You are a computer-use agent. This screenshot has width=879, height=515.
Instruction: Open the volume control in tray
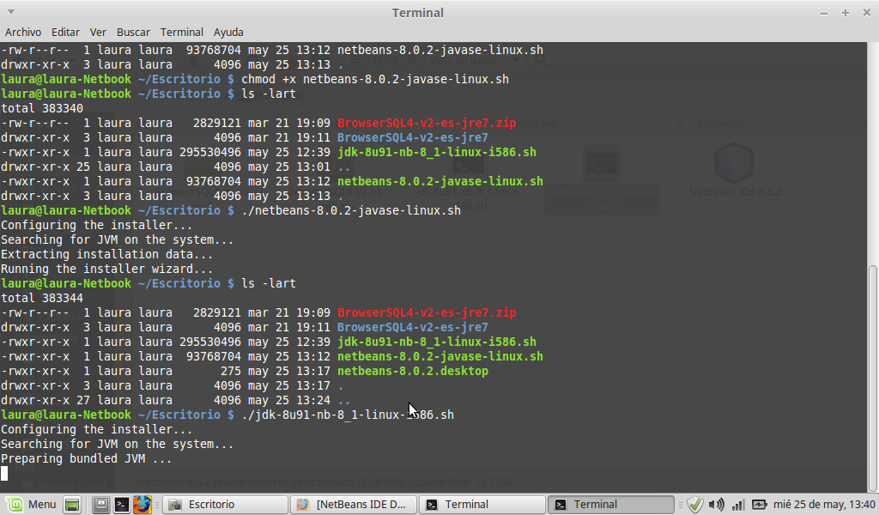click(716, 505)
